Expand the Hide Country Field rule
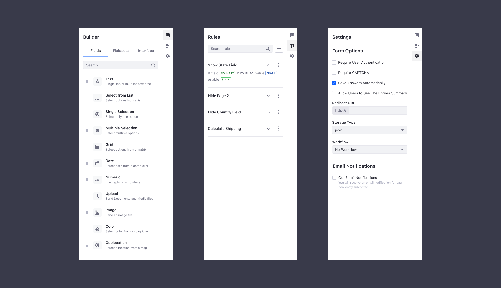This screenshot has height=288, width=501. point(269,112)
